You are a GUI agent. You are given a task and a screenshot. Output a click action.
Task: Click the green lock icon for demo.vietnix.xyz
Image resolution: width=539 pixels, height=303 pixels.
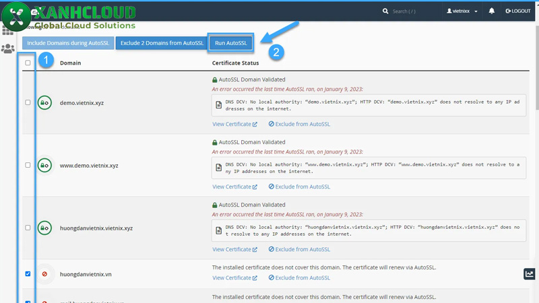(x=44, y=103)
